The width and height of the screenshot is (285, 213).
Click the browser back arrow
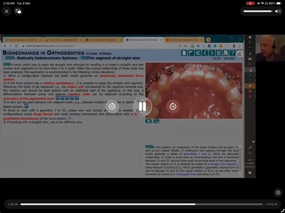[5, 46]
